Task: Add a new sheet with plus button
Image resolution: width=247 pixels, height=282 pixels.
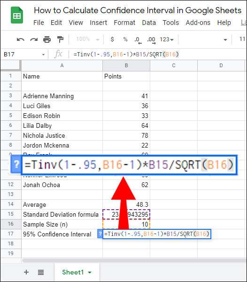Action: pyautogui.click(x=26, y=272)
